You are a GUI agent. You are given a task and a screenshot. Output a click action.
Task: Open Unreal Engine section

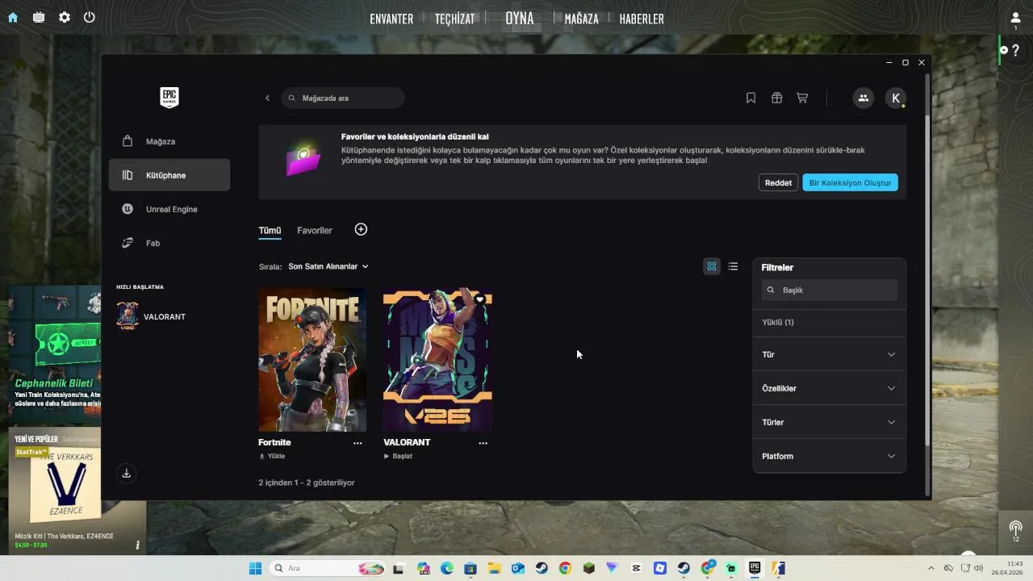tap(169, 209)
